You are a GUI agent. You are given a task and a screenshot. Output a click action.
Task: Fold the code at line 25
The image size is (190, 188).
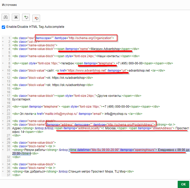tap(3, 124)
